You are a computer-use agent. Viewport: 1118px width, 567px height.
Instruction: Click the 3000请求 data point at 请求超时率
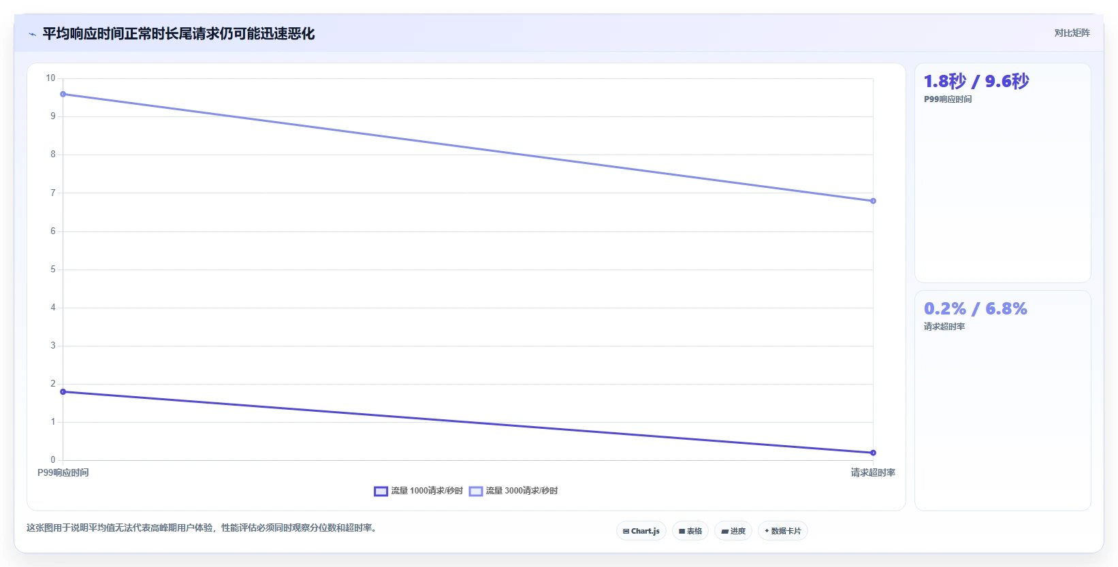coord(873,201)
